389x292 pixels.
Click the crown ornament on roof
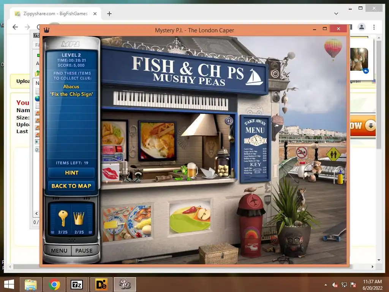click(x=176, y=46)
